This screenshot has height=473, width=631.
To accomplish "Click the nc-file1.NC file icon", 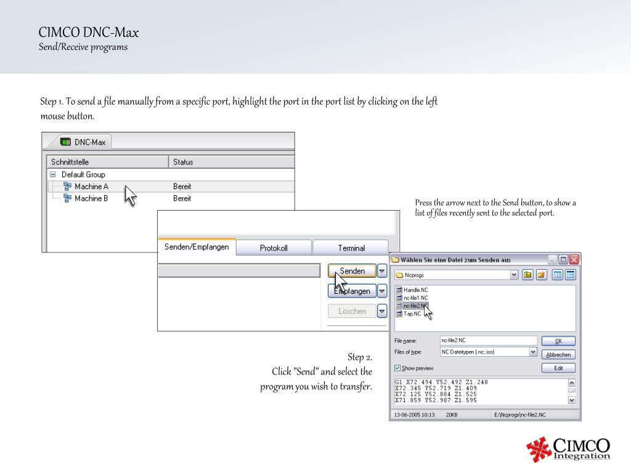I will 399,298.
